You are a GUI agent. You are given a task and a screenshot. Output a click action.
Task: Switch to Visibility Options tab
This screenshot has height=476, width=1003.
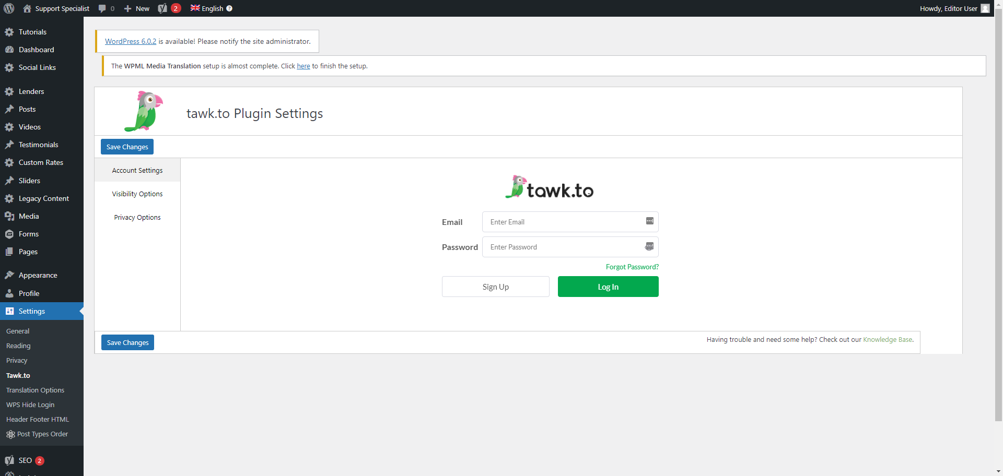pos(137,194)
